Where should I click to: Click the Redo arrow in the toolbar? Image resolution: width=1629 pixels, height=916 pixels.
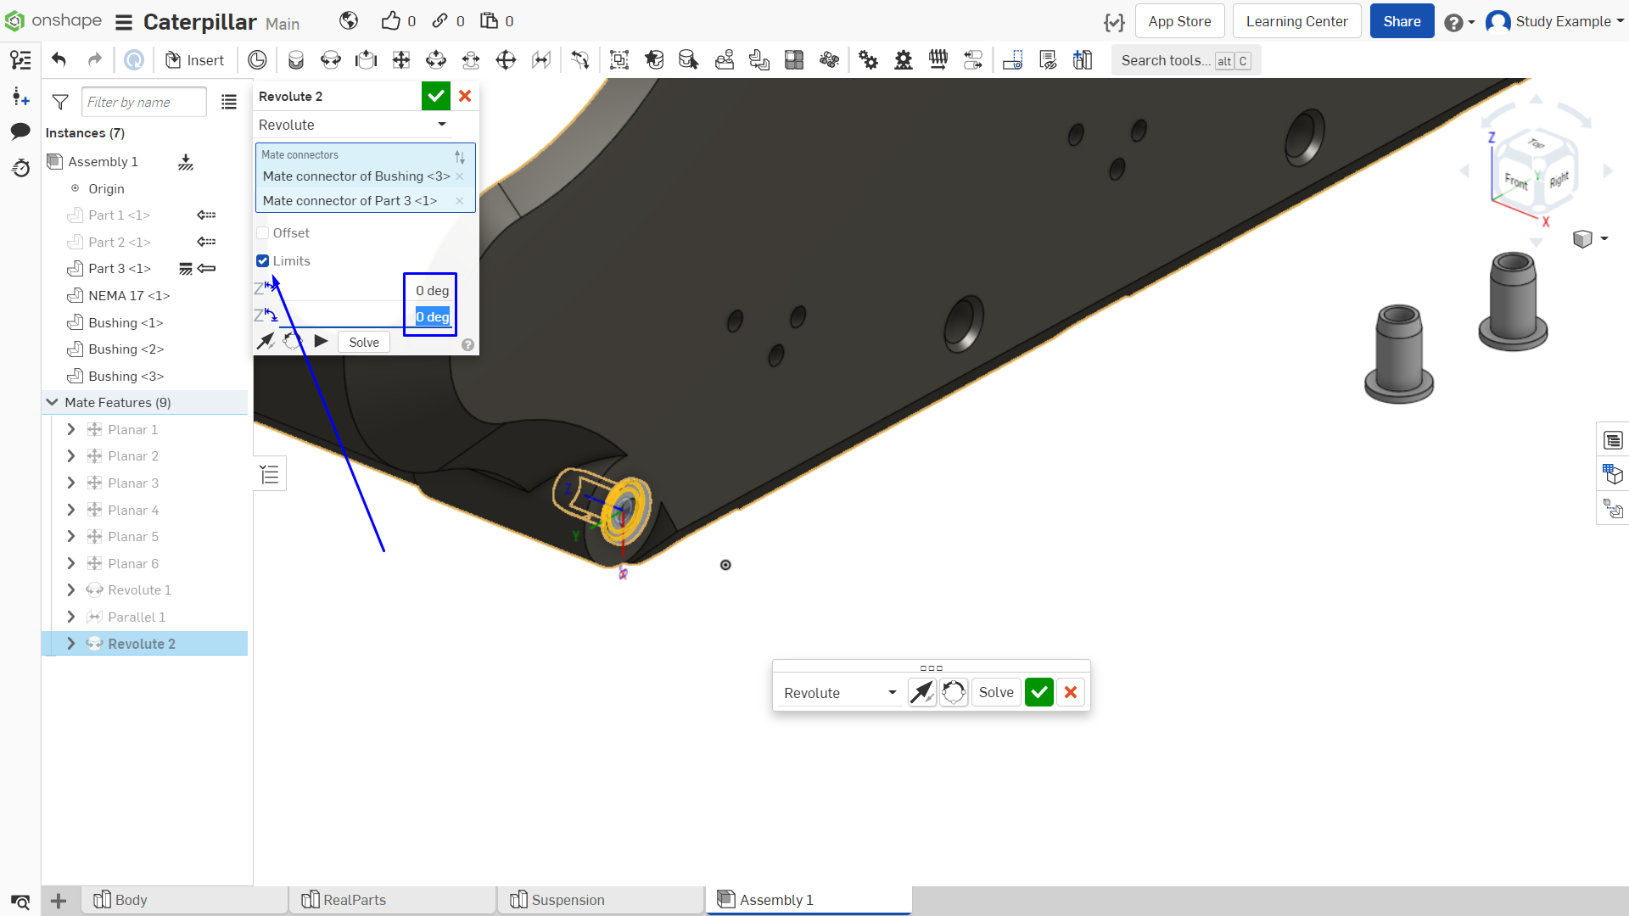(94, 59)
